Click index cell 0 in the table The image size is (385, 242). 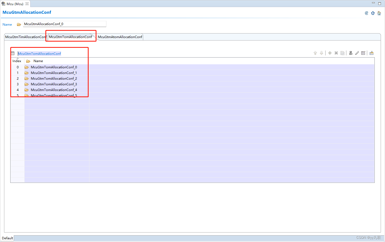(18, 67)
